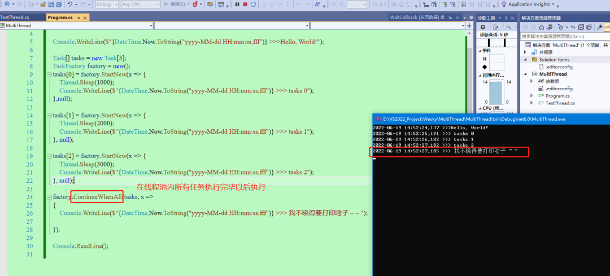The width and height of the screenshot is (610, 276).
Task: Toggle Solution Explorer Preview Selected Items button
Action: (607, 27)
